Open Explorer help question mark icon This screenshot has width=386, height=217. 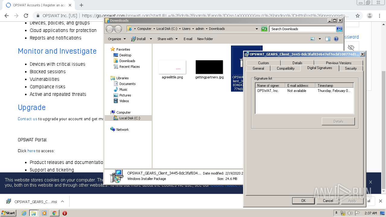click(x=336, y=39)
